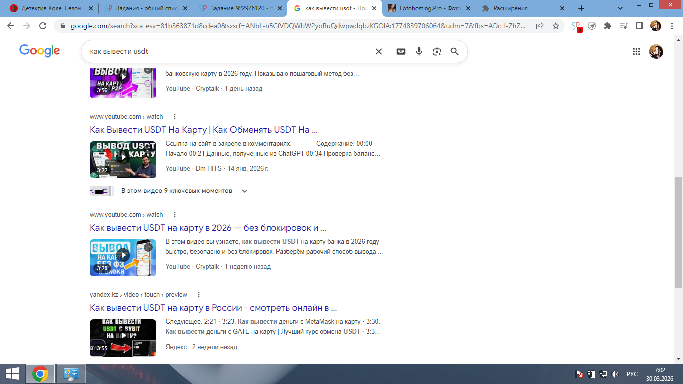Image resolution: width=683 pixels, height=384 pixels.
Task: Open options for the 2026 без блокировок result
Action: pyautogui.click(x=175, y=215)
